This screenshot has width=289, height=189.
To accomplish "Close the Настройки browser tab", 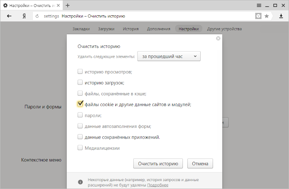I will (58, 5).
